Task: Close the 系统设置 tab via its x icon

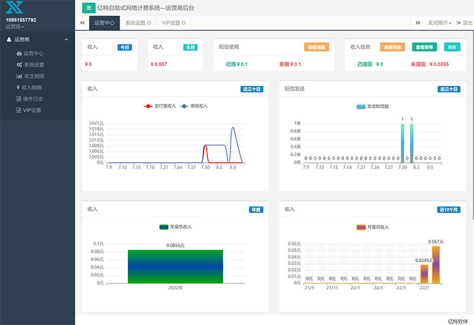Action: click(x=149, y=23)
